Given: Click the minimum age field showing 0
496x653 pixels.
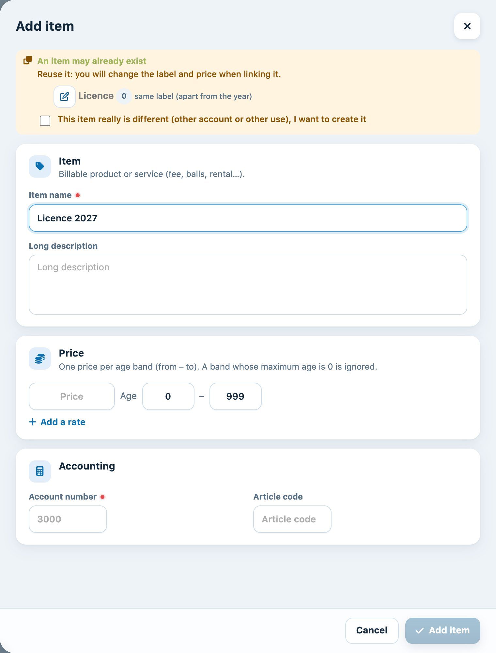Looking at the screenshot, I should point(168,396).
